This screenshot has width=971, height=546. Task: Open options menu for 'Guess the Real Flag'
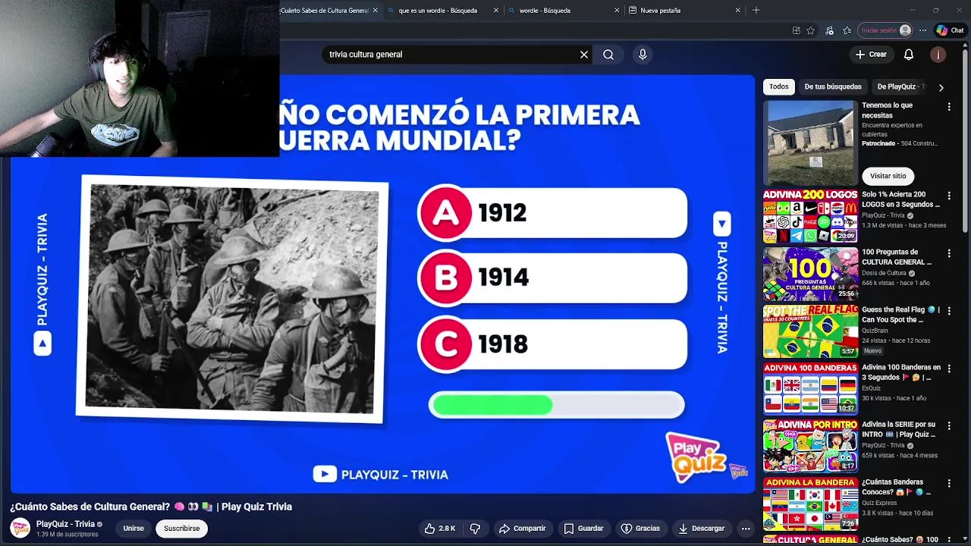(949, 311)
